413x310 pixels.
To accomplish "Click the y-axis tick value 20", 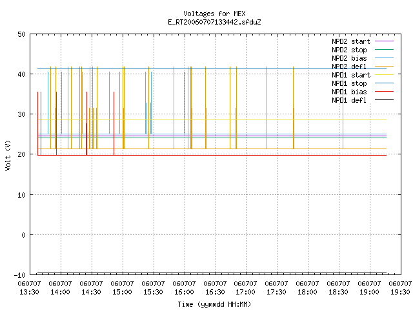I will tap(21, 154).
